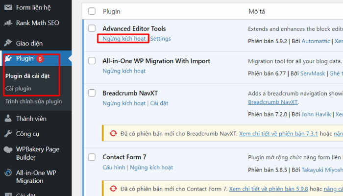
Task: Select the Breadcrumb NavXT checkbox
Action: click(92, 93)
